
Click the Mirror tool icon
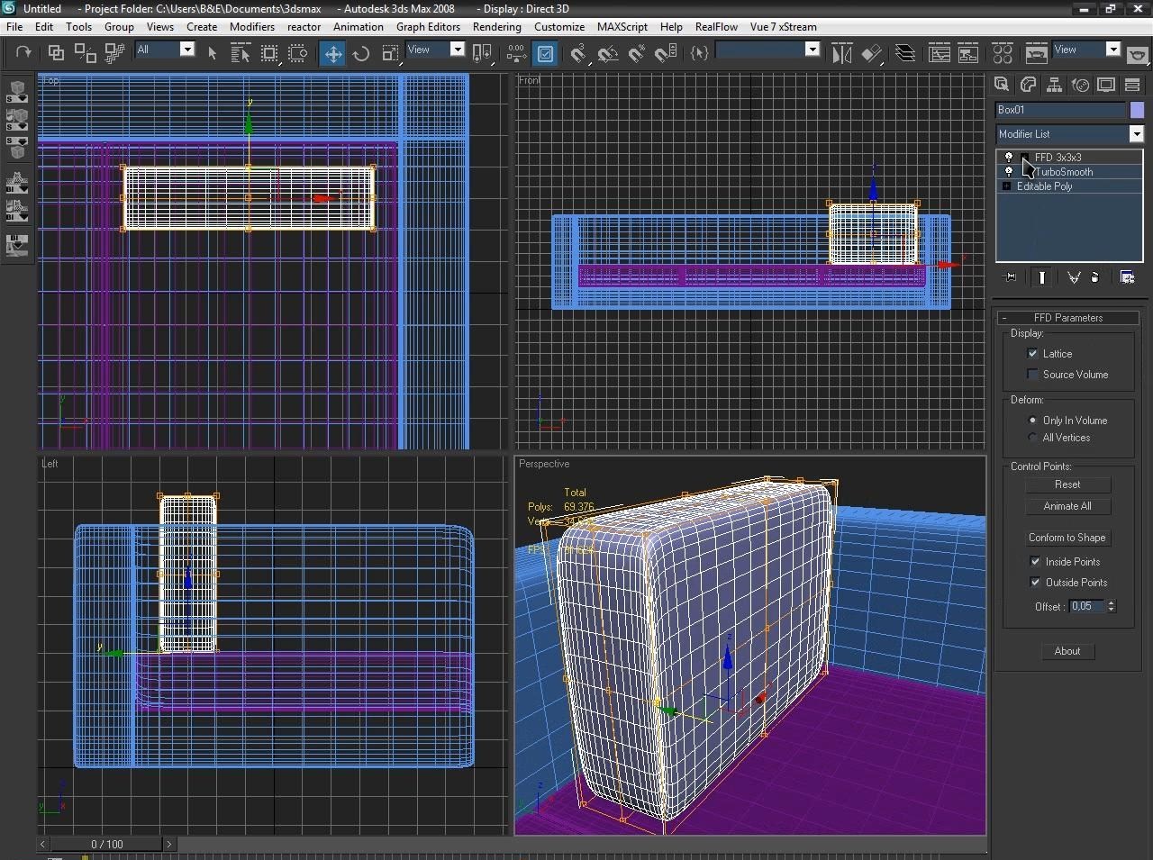point(841,54)
